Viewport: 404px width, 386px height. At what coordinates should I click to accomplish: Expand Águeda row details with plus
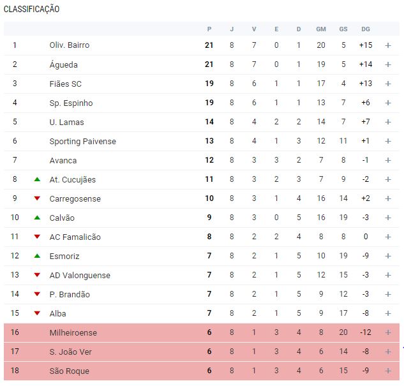[387, 64]
